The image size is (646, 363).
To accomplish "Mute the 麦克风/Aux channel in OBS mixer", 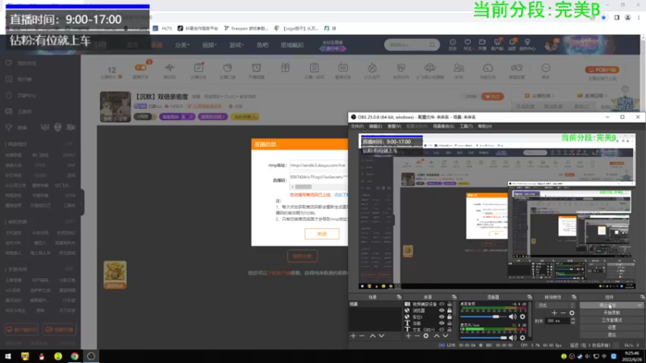I will 513,337.
